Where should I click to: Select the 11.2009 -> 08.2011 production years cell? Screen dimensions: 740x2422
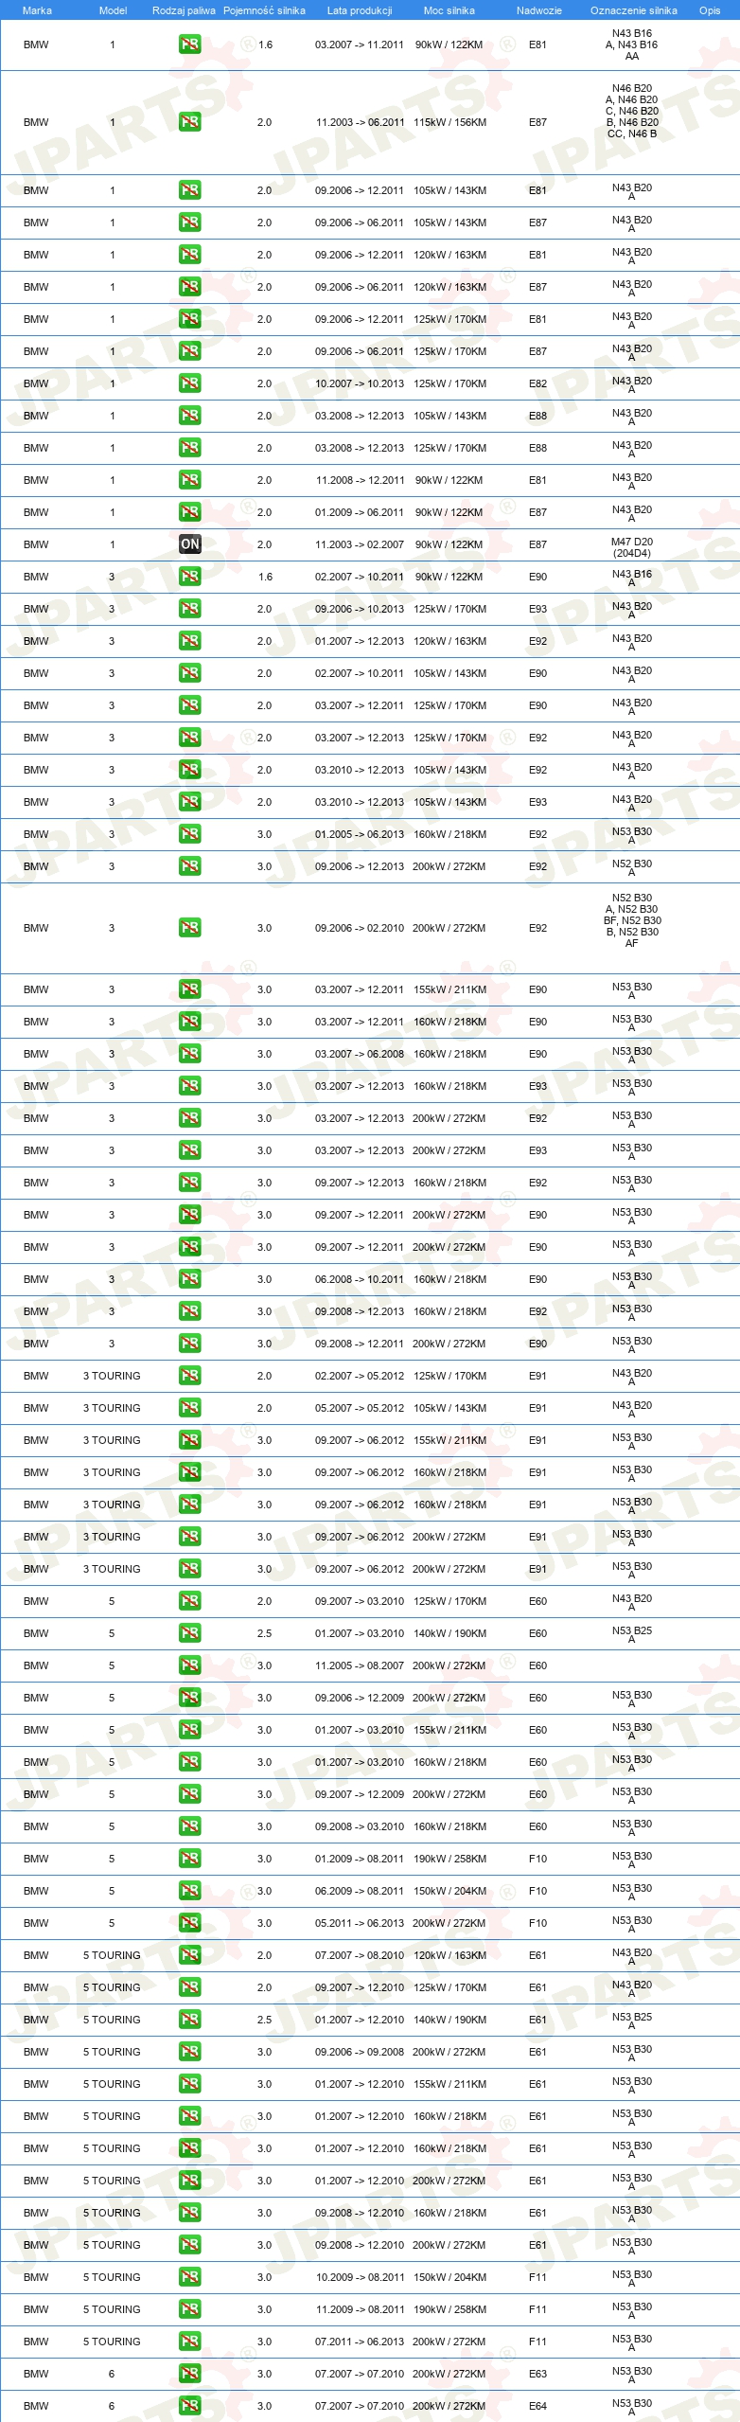pos(360,2309)
